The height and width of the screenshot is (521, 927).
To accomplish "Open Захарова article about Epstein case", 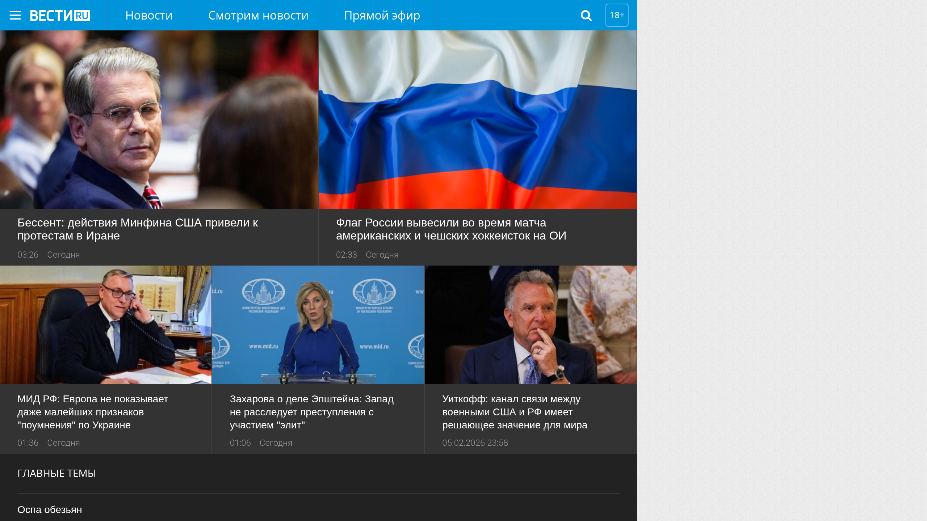I will (x=312, y=412).
